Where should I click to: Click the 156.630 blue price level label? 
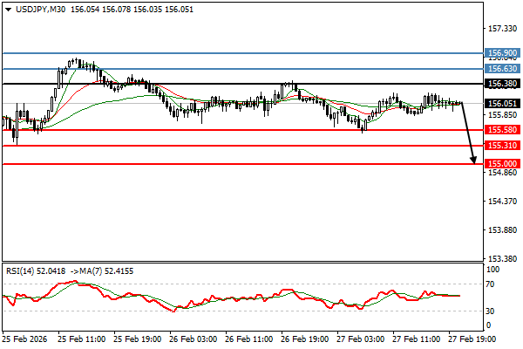(503, 68)
